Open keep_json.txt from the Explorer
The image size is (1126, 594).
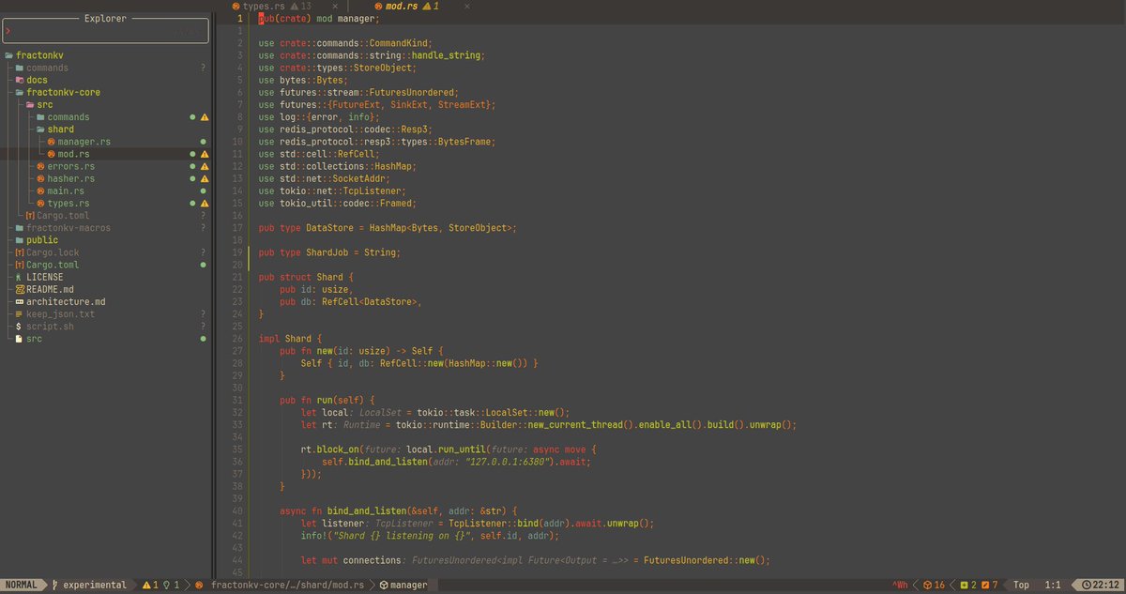[x=60, y=314]
